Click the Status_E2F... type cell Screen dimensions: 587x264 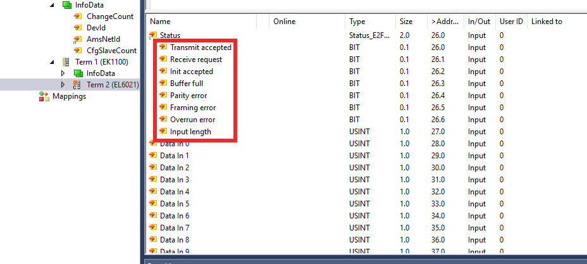(369, 35)
